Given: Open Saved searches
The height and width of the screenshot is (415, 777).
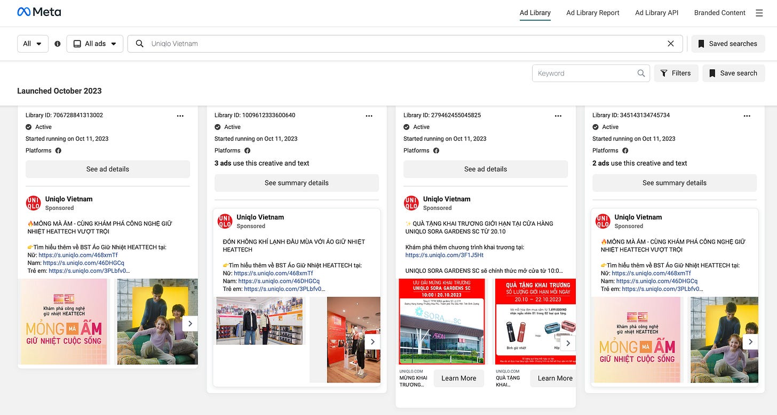Looking at the screenshot, I should [x=728, y=44].
